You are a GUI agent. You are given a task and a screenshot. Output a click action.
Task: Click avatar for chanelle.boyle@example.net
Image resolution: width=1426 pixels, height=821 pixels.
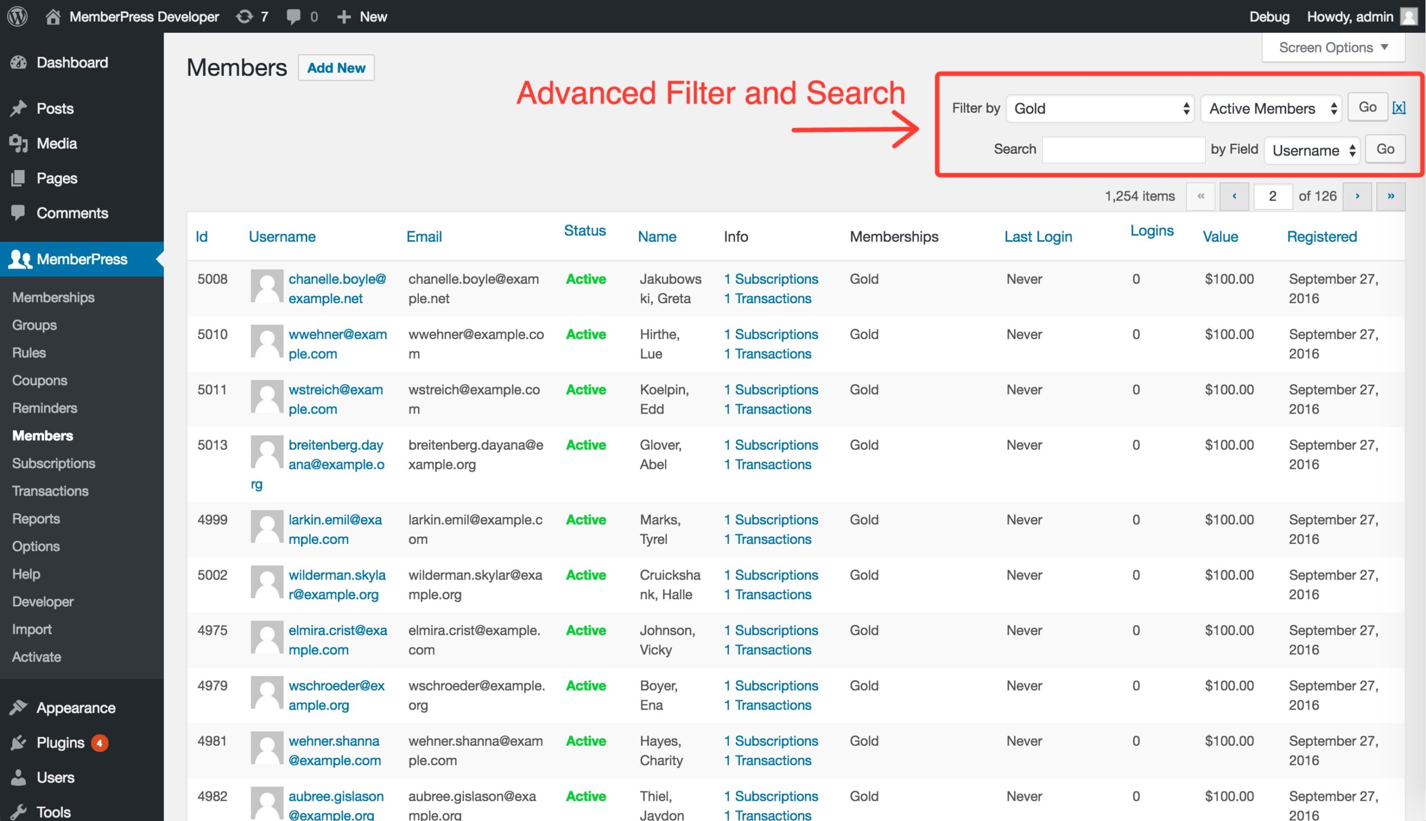click(x=267, y=286)
